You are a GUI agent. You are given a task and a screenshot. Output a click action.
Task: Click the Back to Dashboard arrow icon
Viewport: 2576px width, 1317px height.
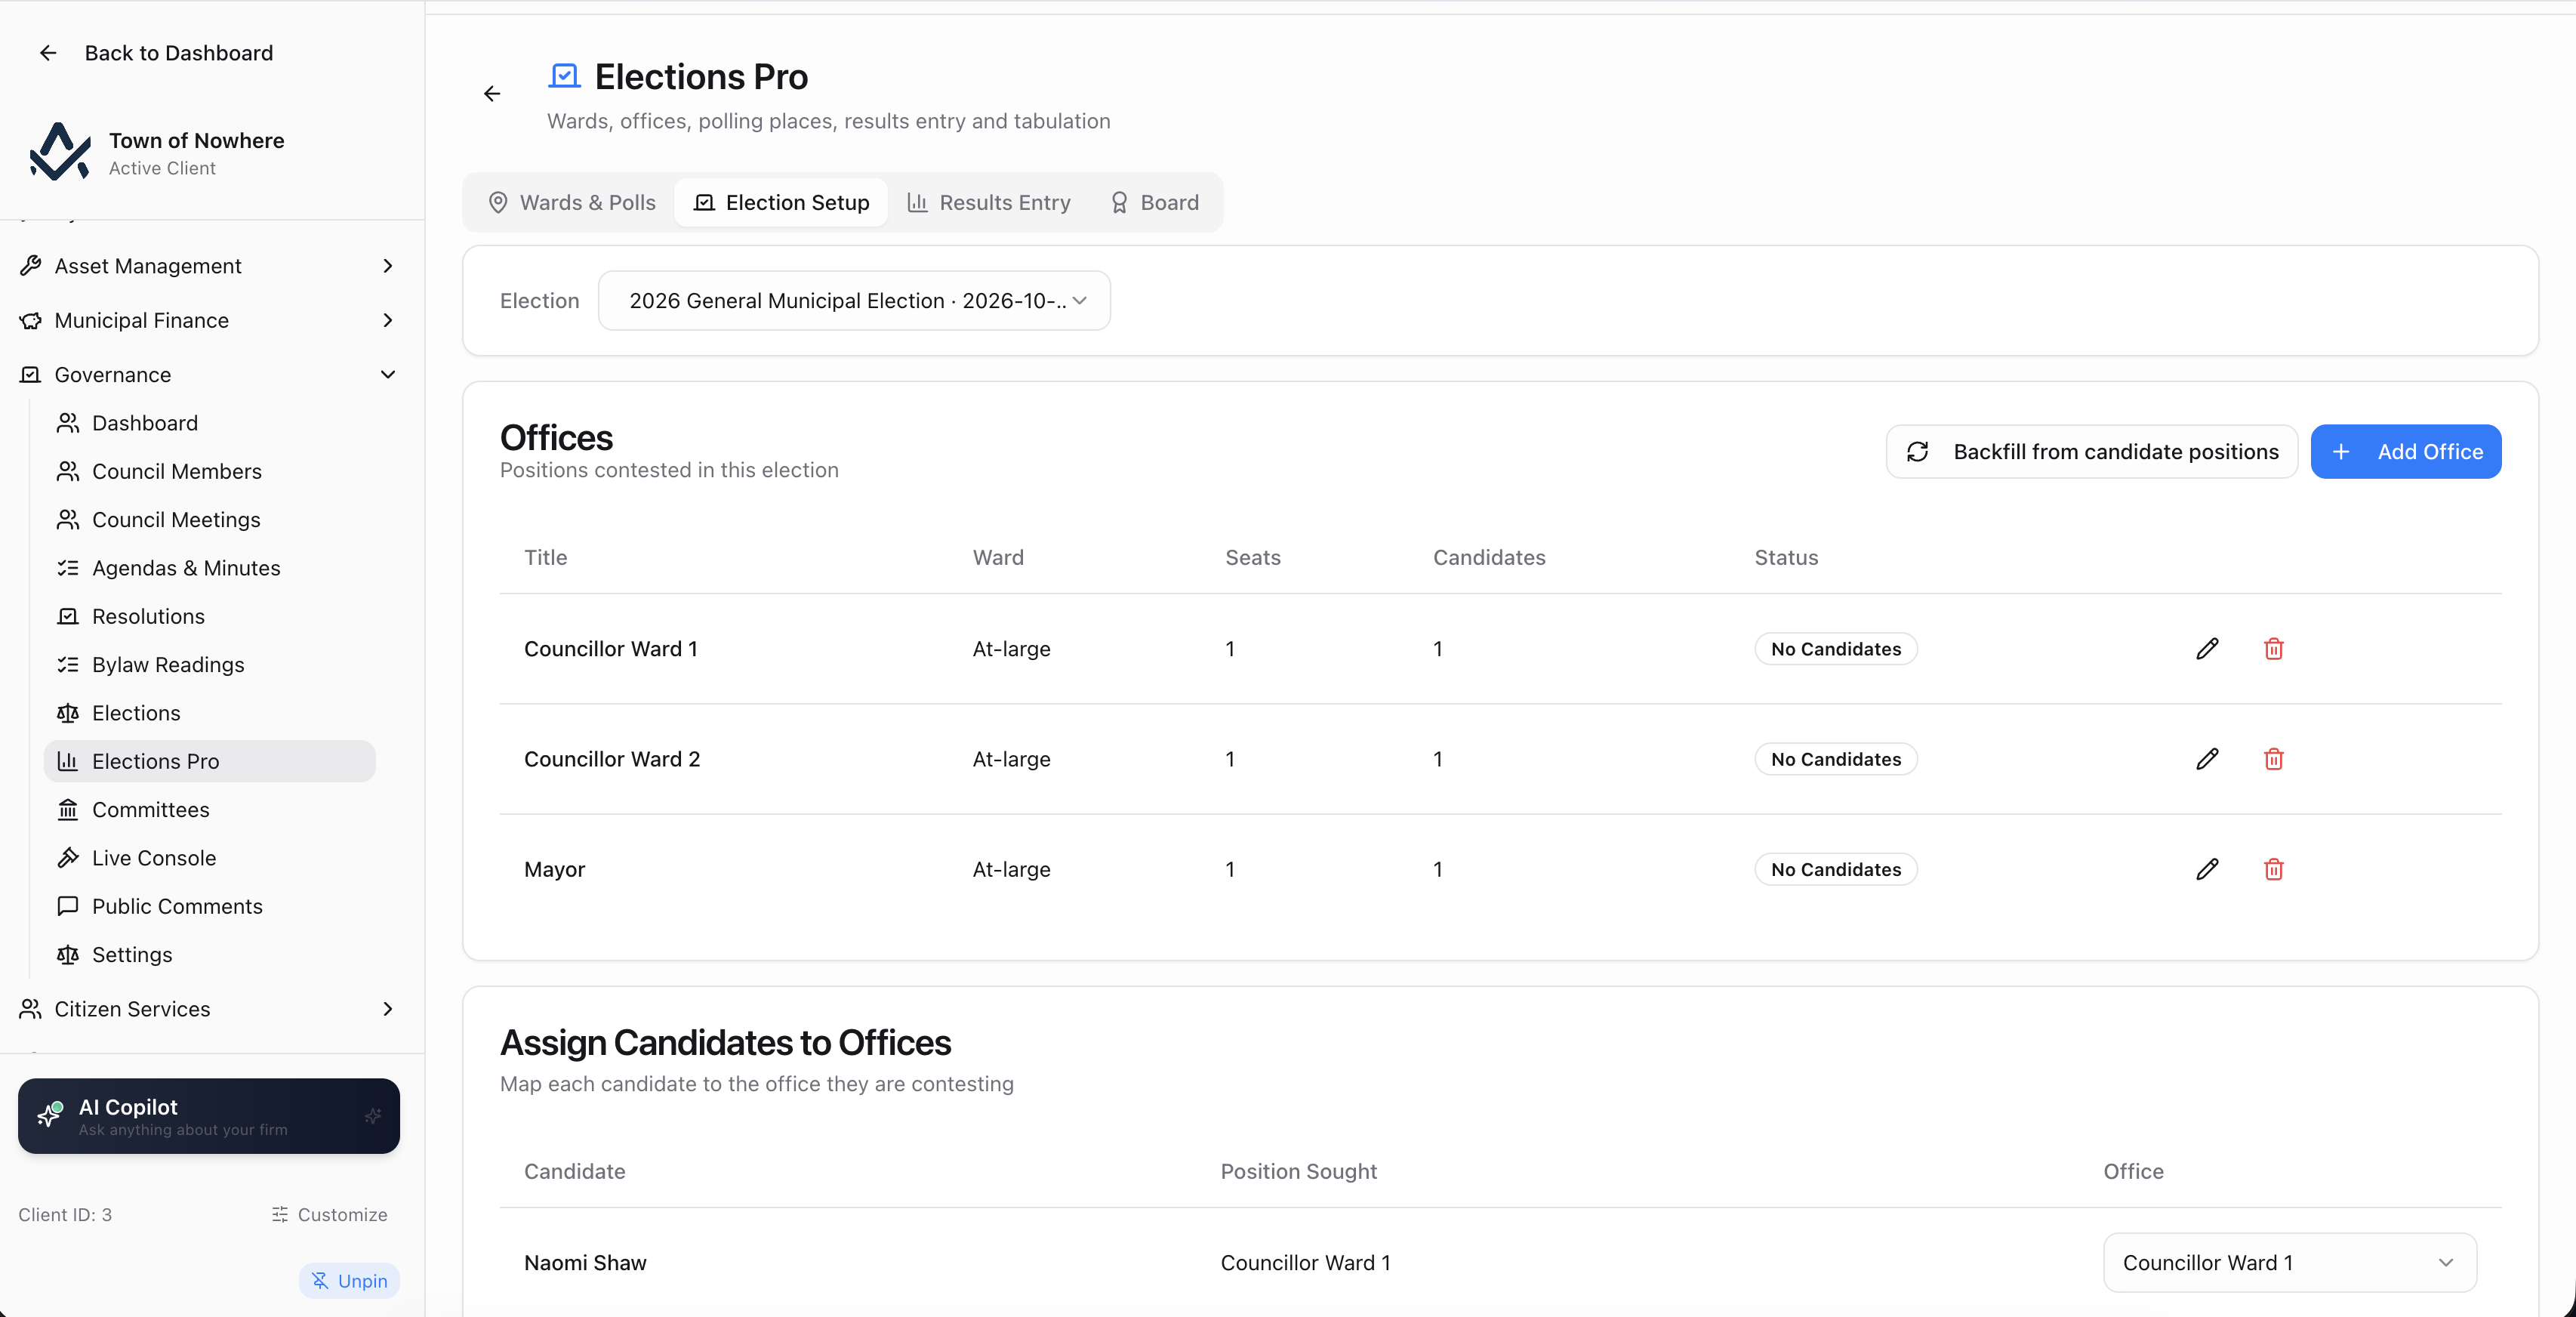[x=48, y=53]
